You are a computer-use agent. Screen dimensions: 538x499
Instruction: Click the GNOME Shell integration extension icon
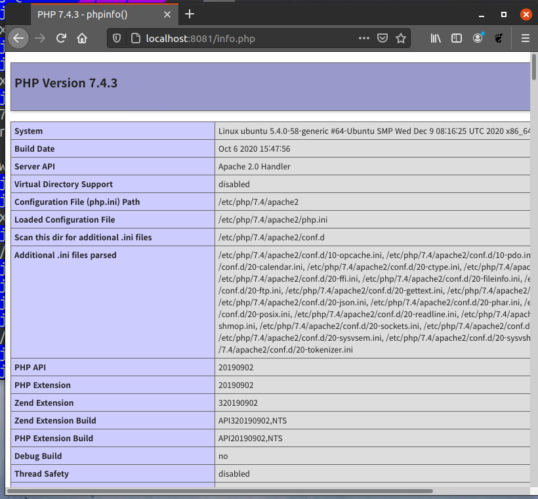click(x=499, y=38)
